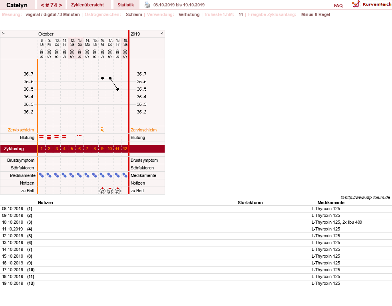The image size is (392, 306).
Task: Go to previous cycle with left arrow
Action: [x=42, y=5]
